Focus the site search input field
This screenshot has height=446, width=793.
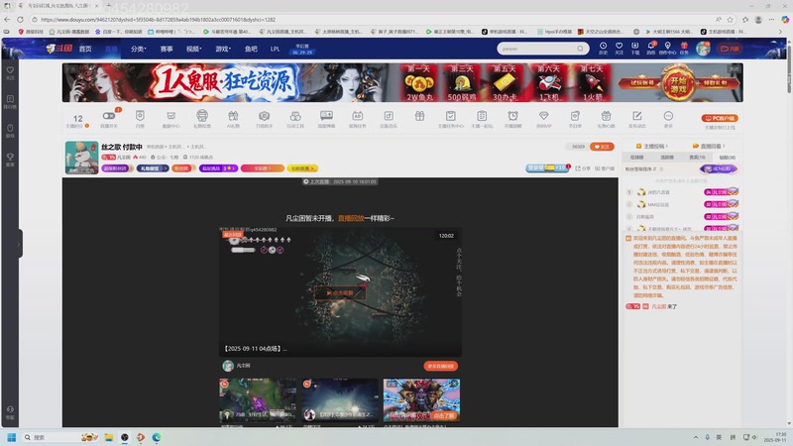point(537,49)
